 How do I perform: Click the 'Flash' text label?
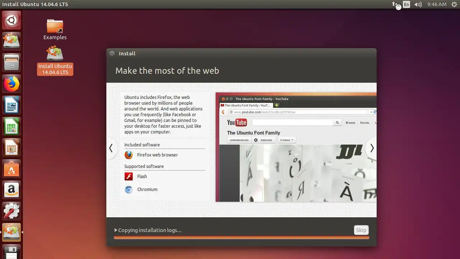pyautogui.click(x=142, y=177)
